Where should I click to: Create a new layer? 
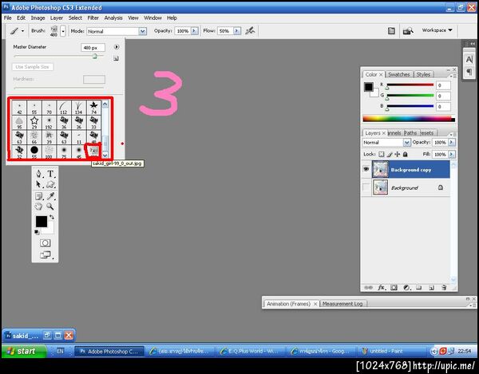[431, 287]
